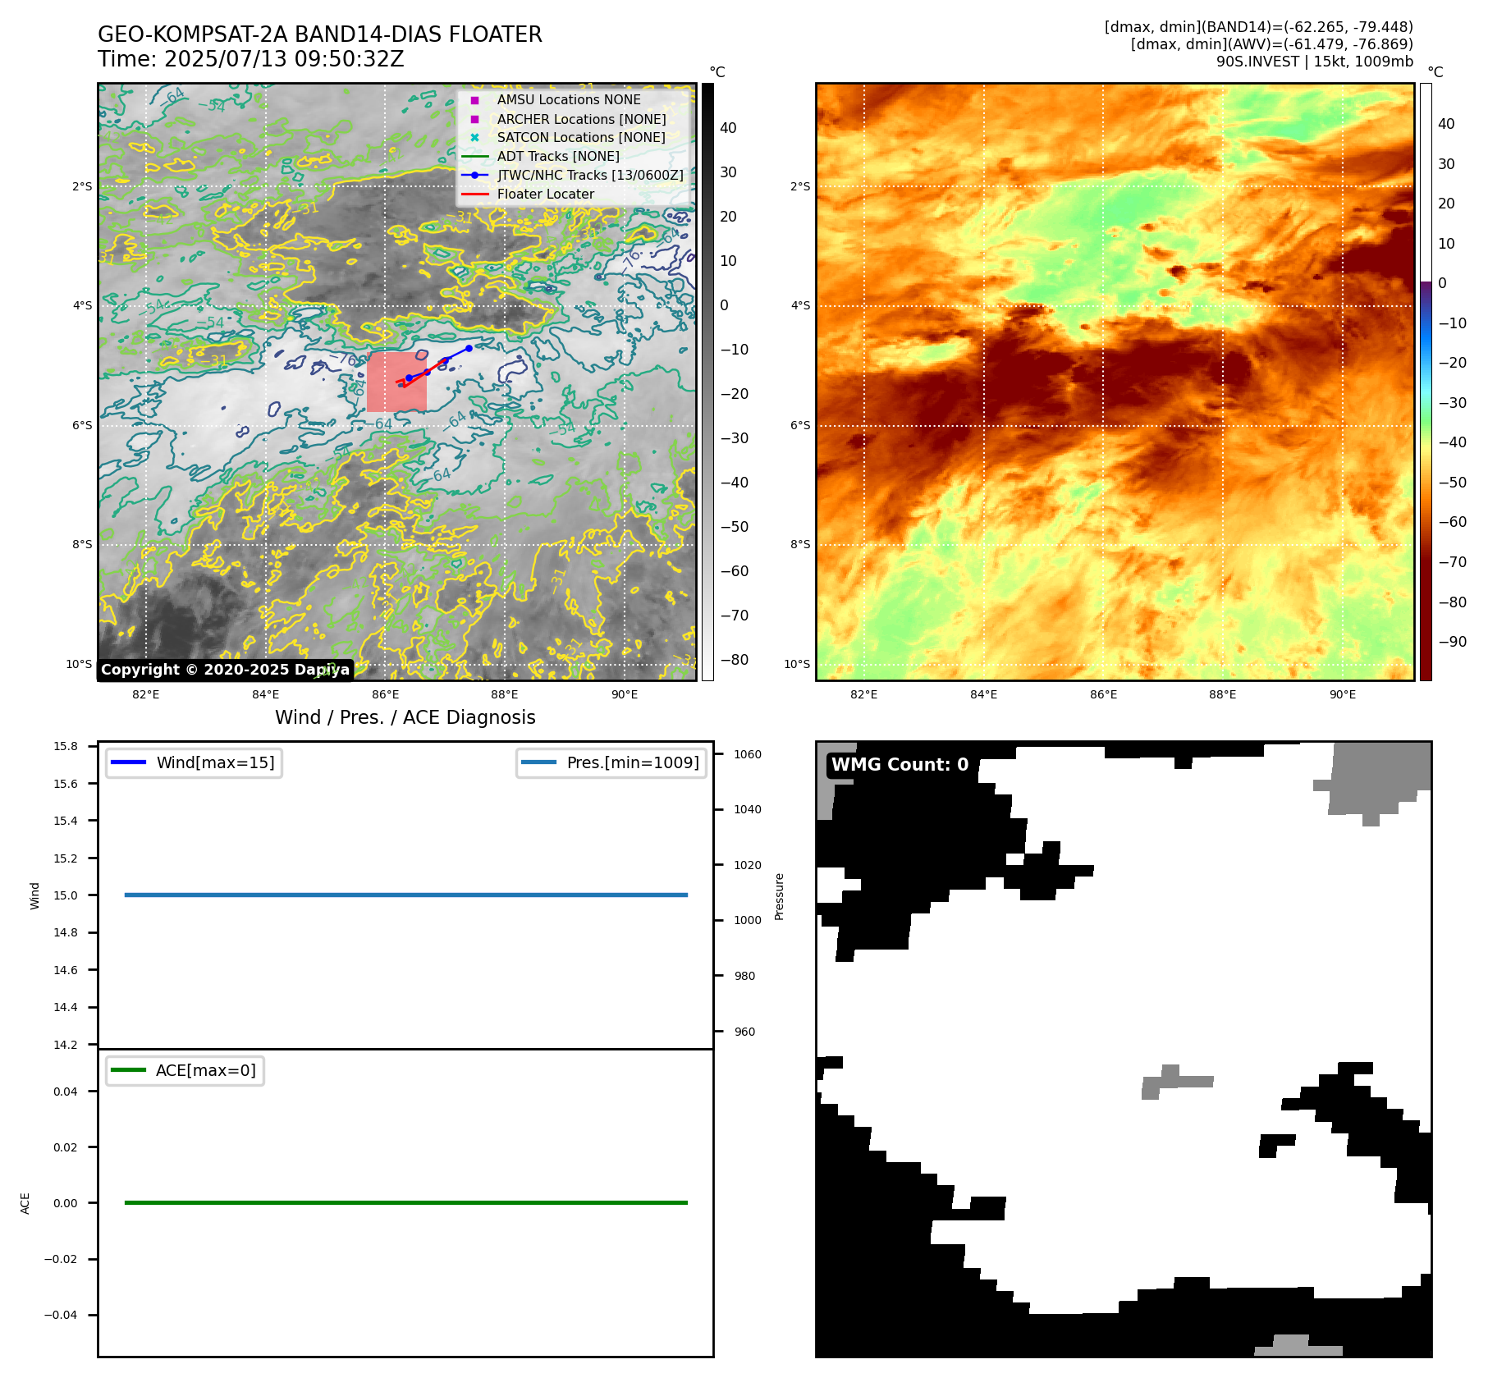This screenshot has height=1387, width=1488.
Task: Click the ACE axis label
Action: pyautogui.click(x=25, y=1203)
